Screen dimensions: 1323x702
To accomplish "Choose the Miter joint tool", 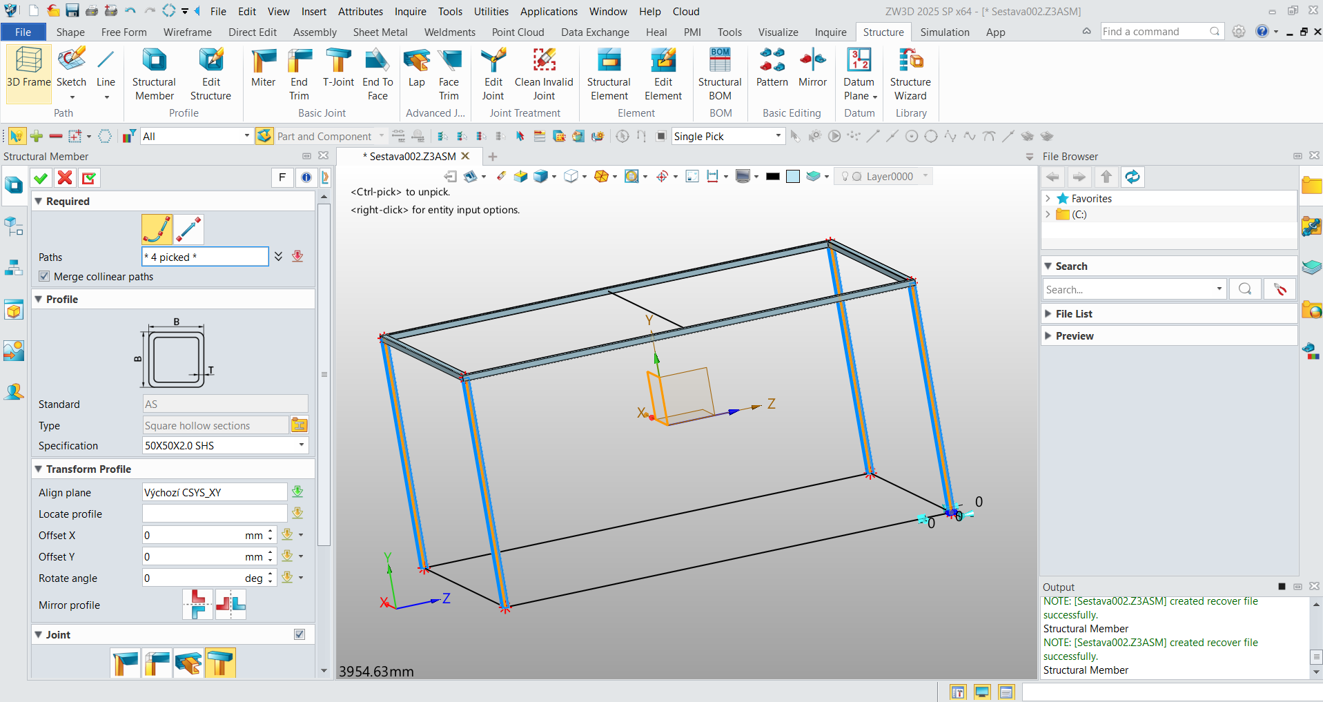I will (x=263, y=68).
